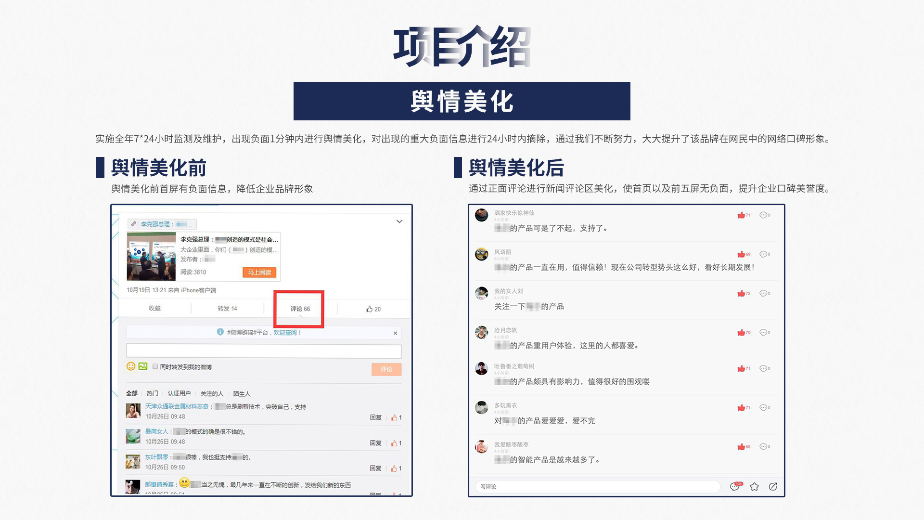Close the 微博辟谣 notice banner

click(x=395, y=333)
